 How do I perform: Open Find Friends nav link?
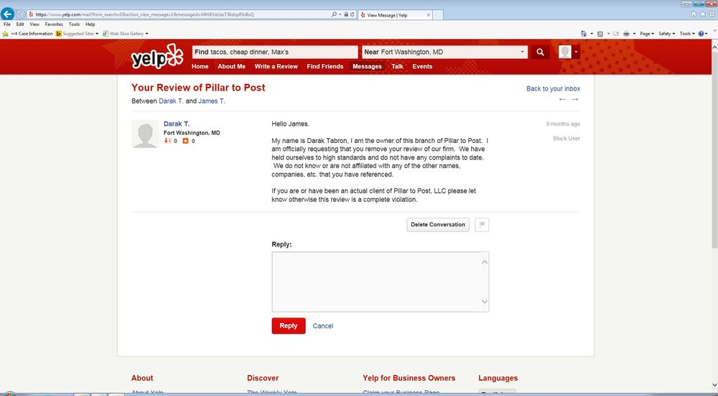[x=325, y=66]
